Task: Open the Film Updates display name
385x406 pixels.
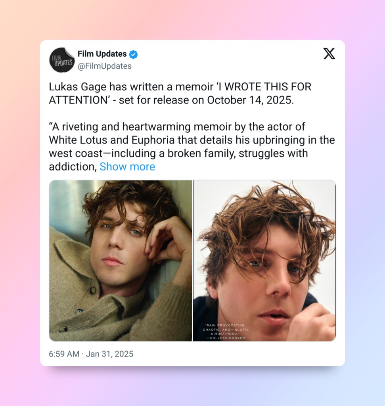Action: [x=102, y=54]
